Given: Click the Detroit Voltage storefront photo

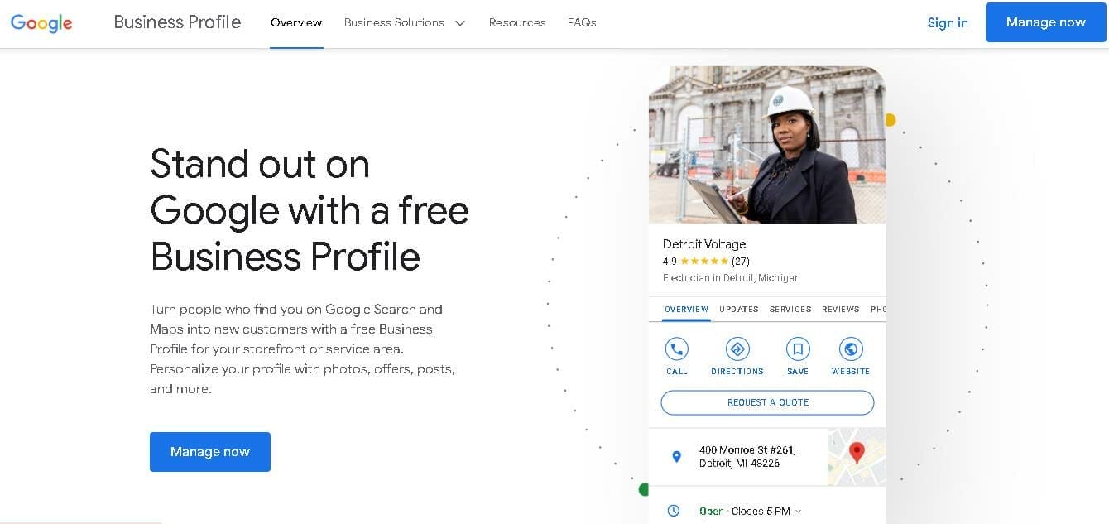Looking at the screenshot, I should click(766, 145).
